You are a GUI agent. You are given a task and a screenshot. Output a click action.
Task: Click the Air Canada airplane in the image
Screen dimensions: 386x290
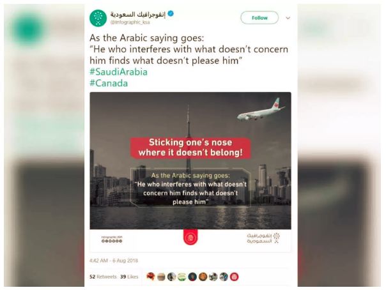click(x=261, y=109)
